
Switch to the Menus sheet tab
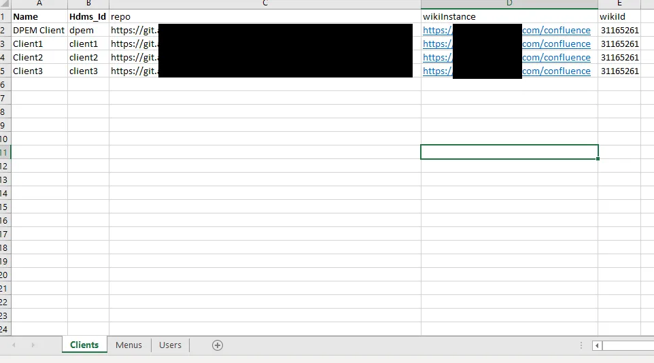(x=129, y=345)
